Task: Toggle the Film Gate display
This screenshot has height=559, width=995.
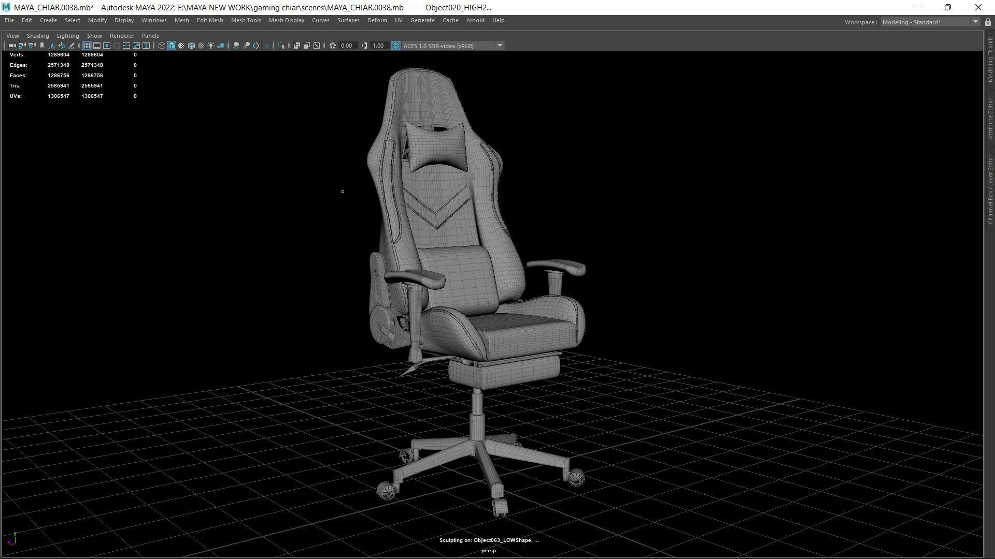Action: 97,46
